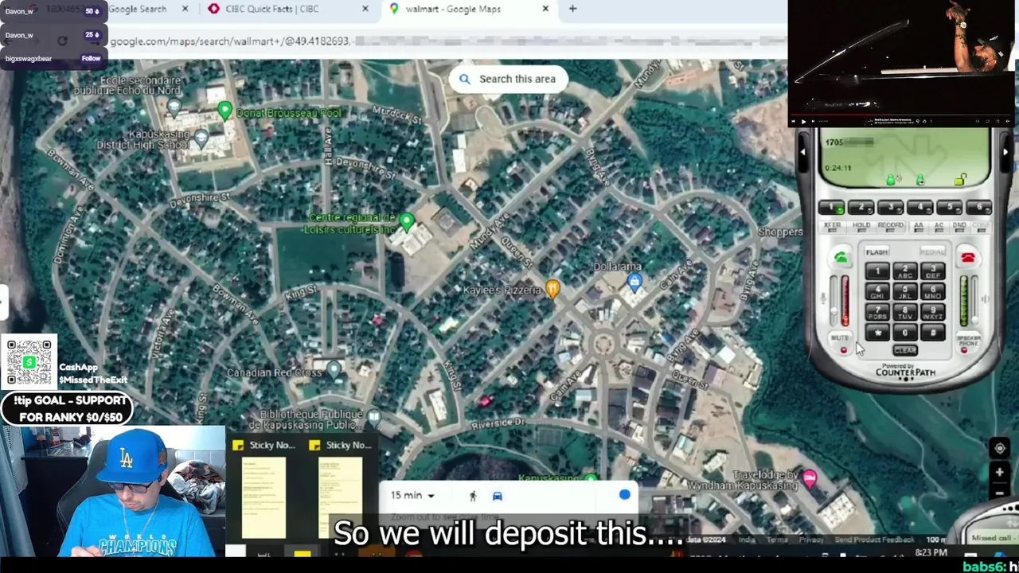This screenshot has height=573, width=1019.
Task: Click the browser address bar URL
Action: (229, 41)
